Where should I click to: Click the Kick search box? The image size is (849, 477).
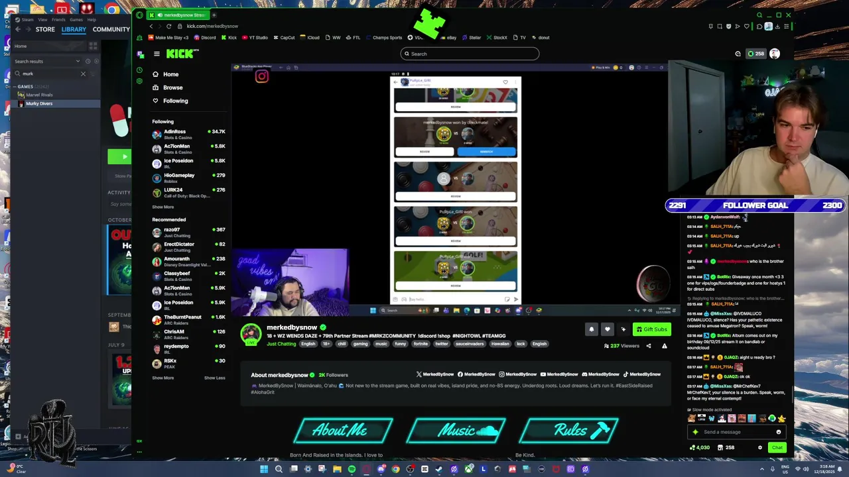470,54
